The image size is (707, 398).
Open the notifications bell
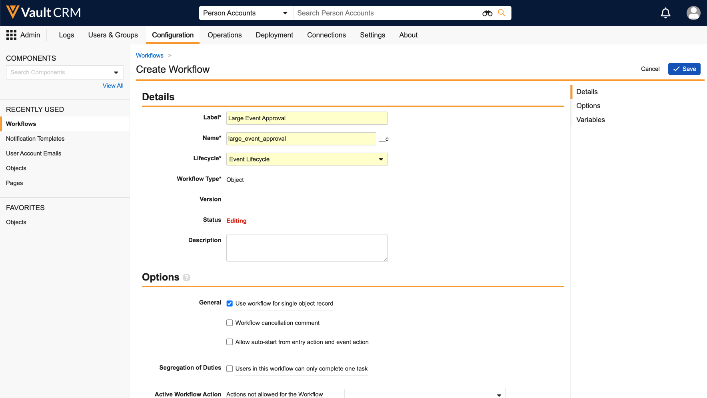tap(665, 13)
